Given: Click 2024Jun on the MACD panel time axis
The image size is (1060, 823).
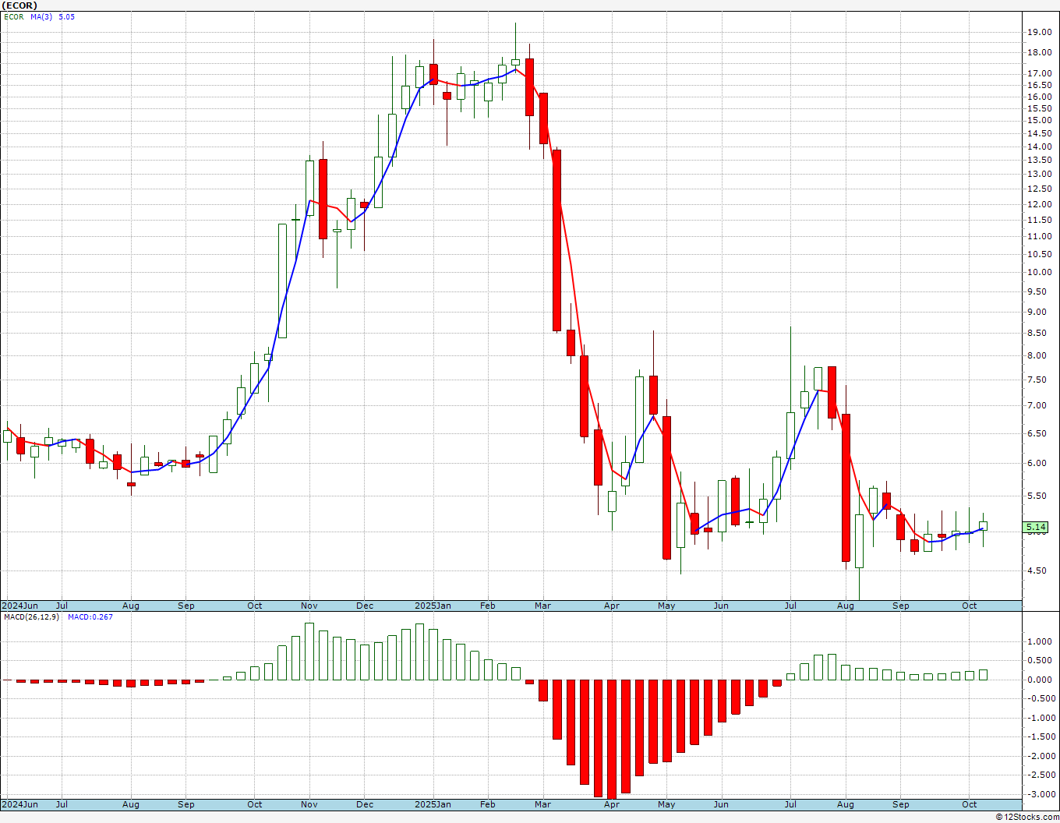Looking at the screenshot, I should click(x=19, y=804).
